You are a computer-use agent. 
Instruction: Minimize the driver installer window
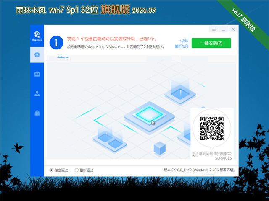point(223,29)
